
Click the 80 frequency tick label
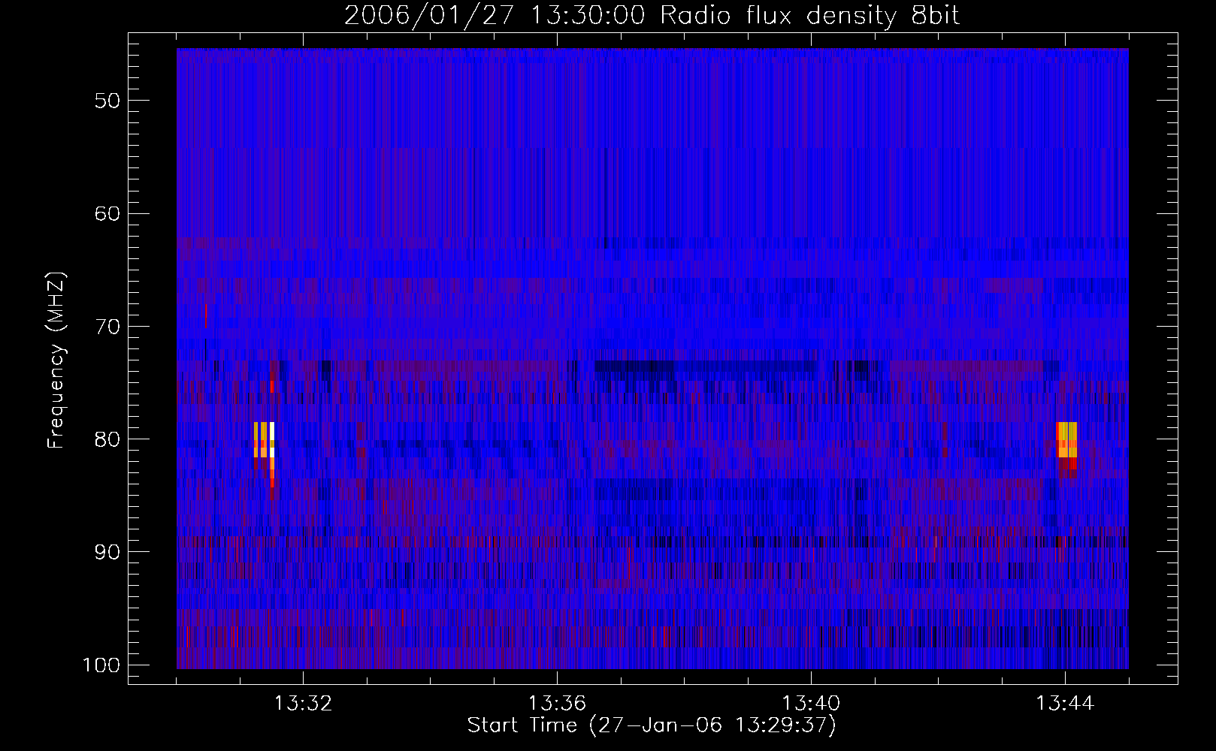tap(107, 439)
